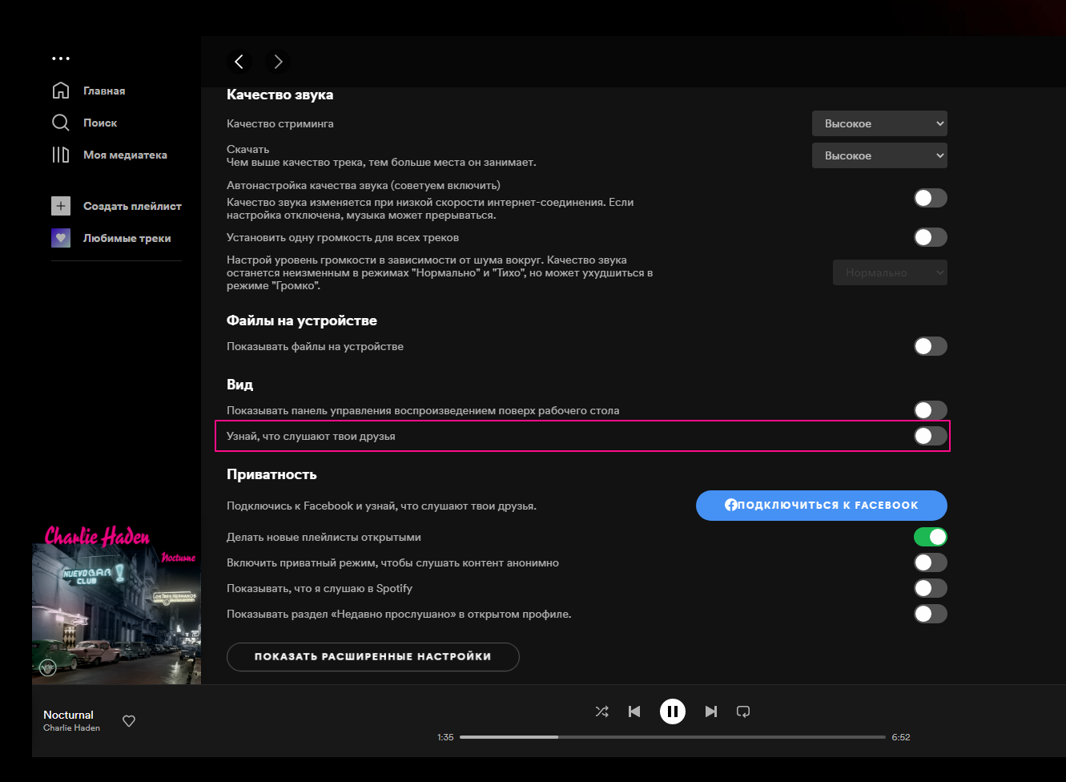
Task: Open Любимые треки playlist
Action: point(127,238)
